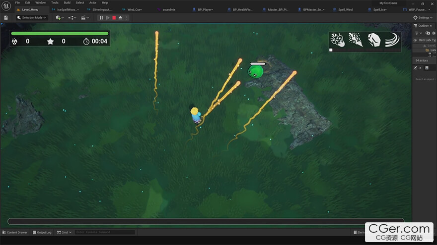Click the green slime enemy
Image resolution: width=437 pixels, height=245 pixels.
(256, 72)
